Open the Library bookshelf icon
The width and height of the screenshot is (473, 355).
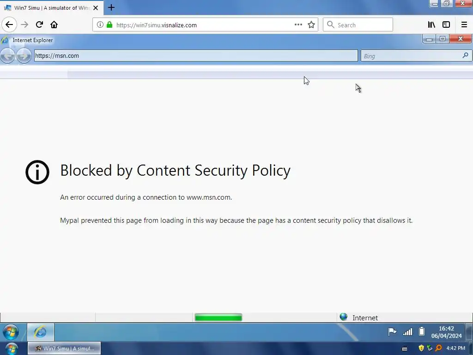(x=431, y=25)
